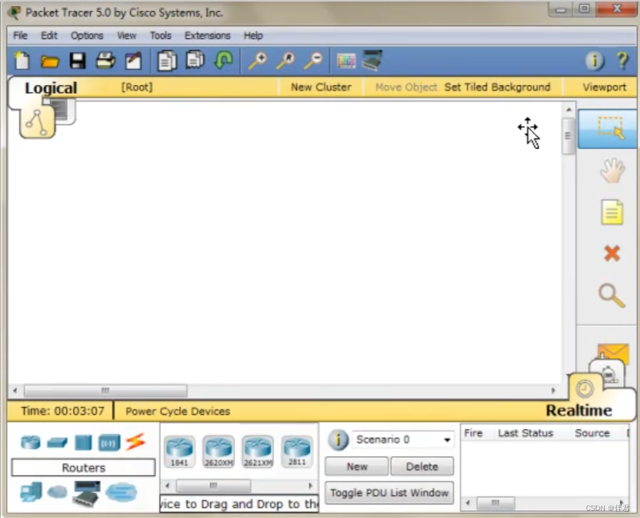This screenshot has width=640, height=518.
Task: Undo with the green arrow icon
Action: click(224, 61)
